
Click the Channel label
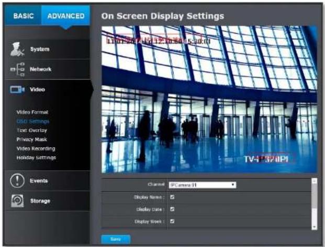[x=156, y=184]
